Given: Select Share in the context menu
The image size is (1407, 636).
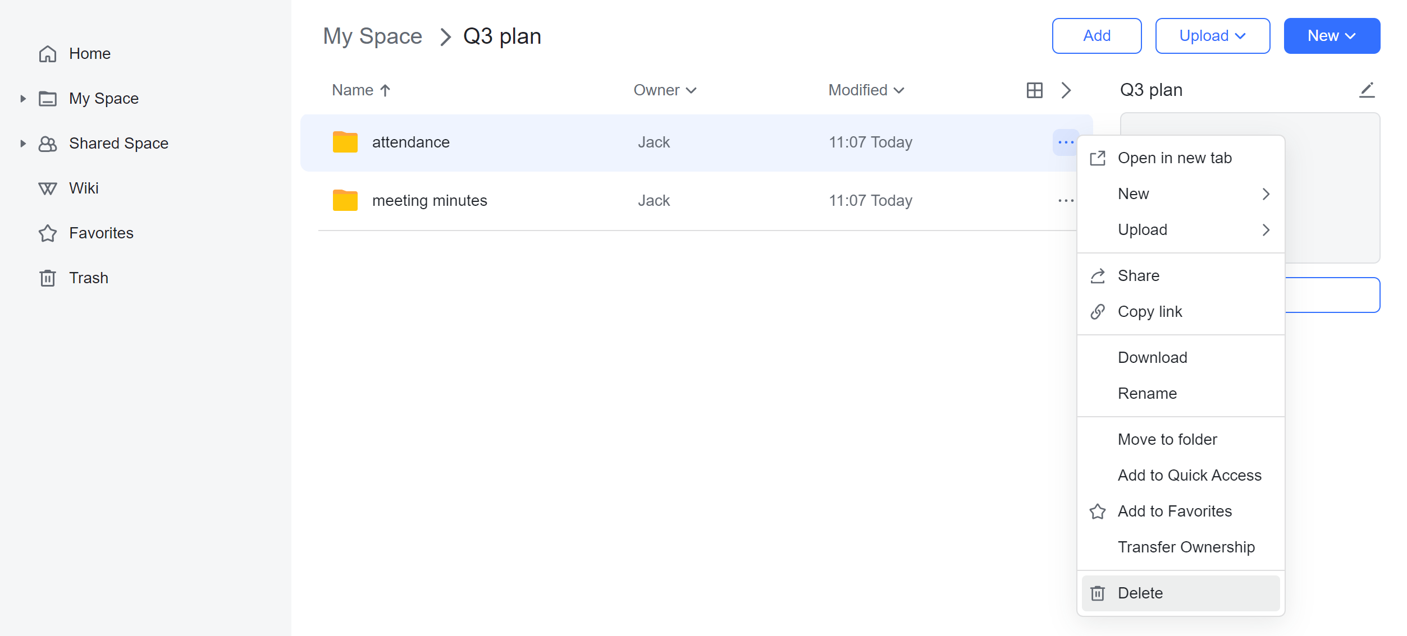Looking at the screenshot, I should 1138,275.
